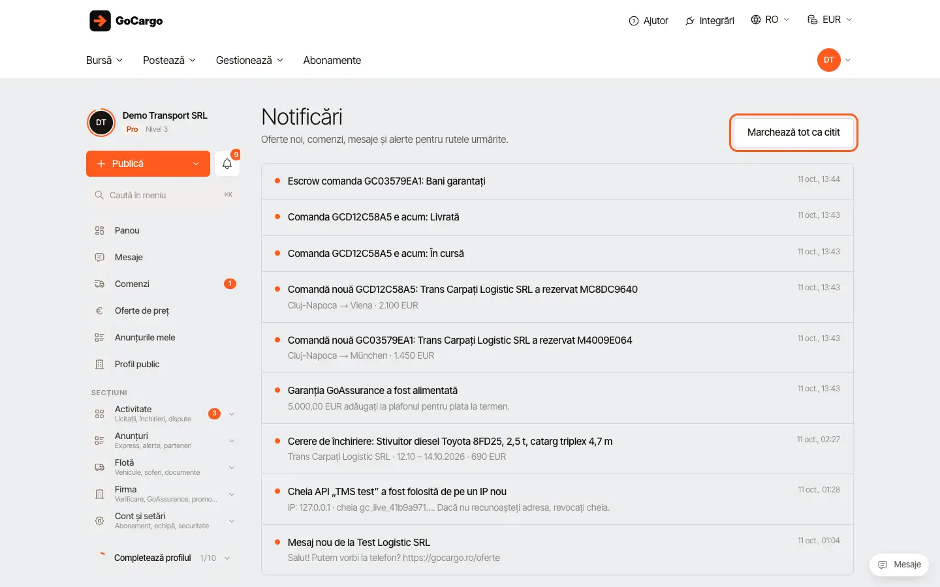Viewport: 940px width, 587px height.
Task: Click Marchează tot ca citit button
Action: [x=793, y=132]
